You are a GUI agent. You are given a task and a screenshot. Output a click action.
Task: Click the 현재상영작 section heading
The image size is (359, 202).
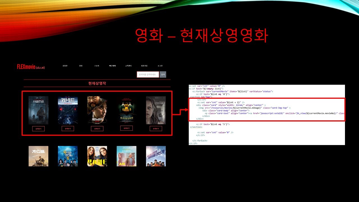(x=97, y=83)
